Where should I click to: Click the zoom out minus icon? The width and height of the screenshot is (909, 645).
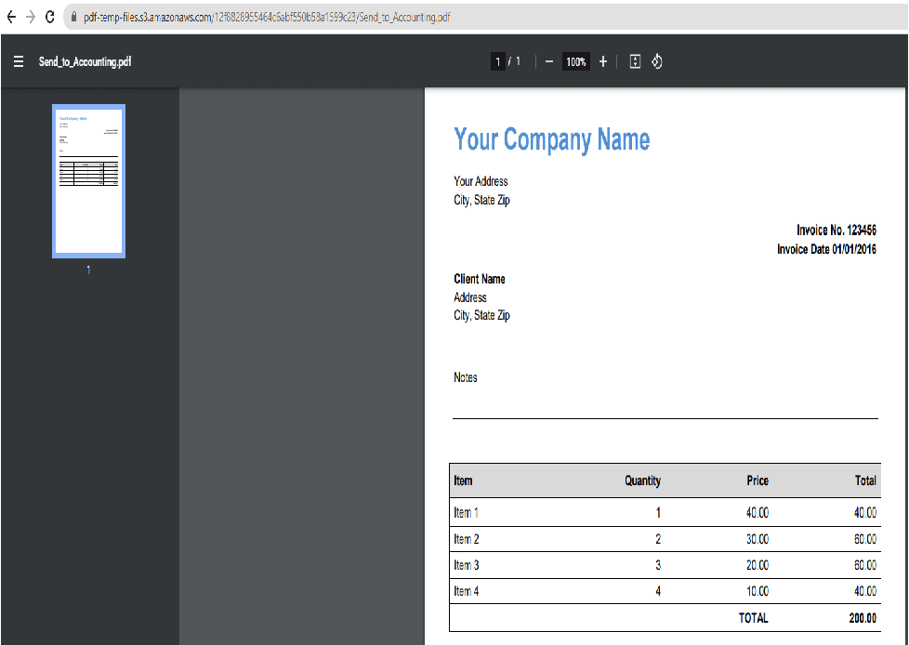pos(549,61)
